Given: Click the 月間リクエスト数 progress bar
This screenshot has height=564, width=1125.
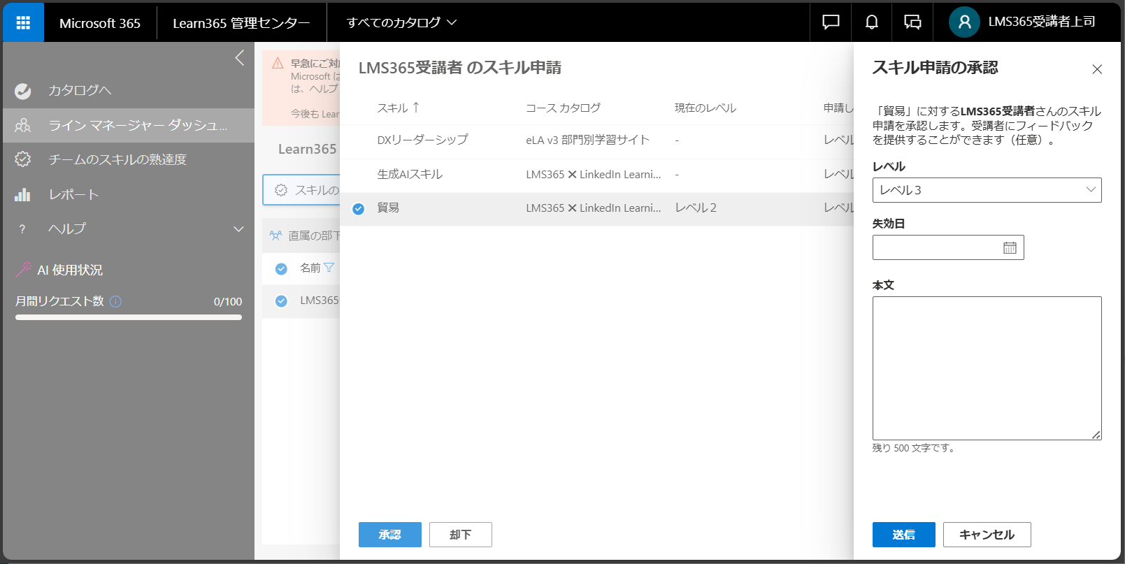Looking at the screenshot, I should tap(129, 317).
